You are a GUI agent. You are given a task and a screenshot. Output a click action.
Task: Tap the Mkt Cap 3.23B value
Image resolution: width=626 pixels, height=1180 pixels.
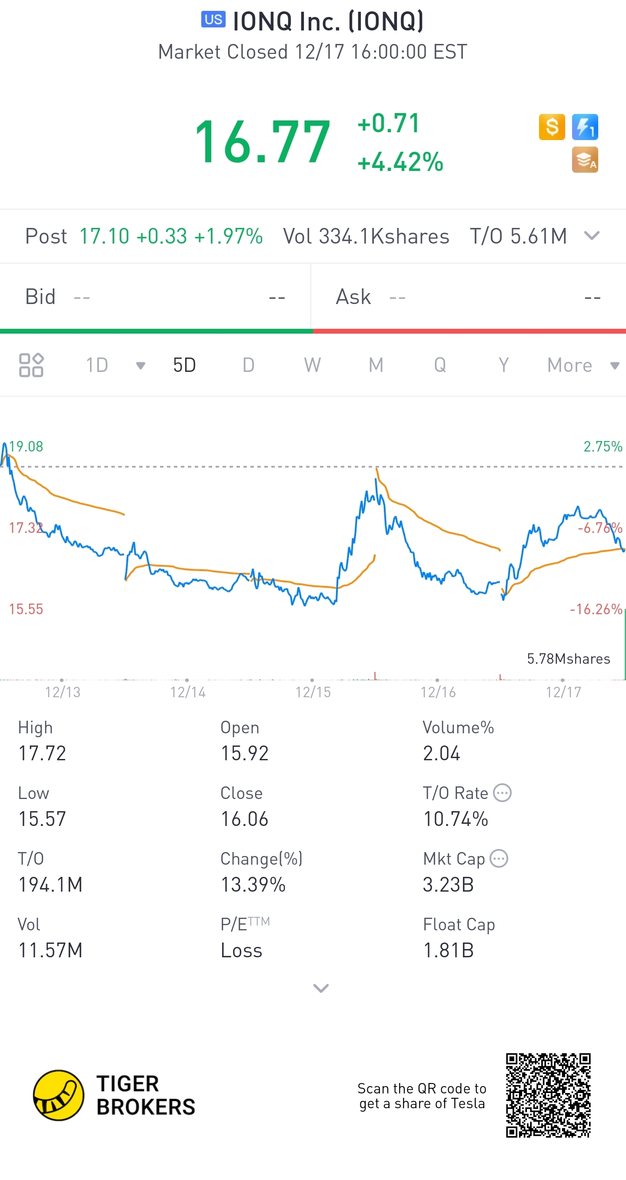[x=448, y=885]
